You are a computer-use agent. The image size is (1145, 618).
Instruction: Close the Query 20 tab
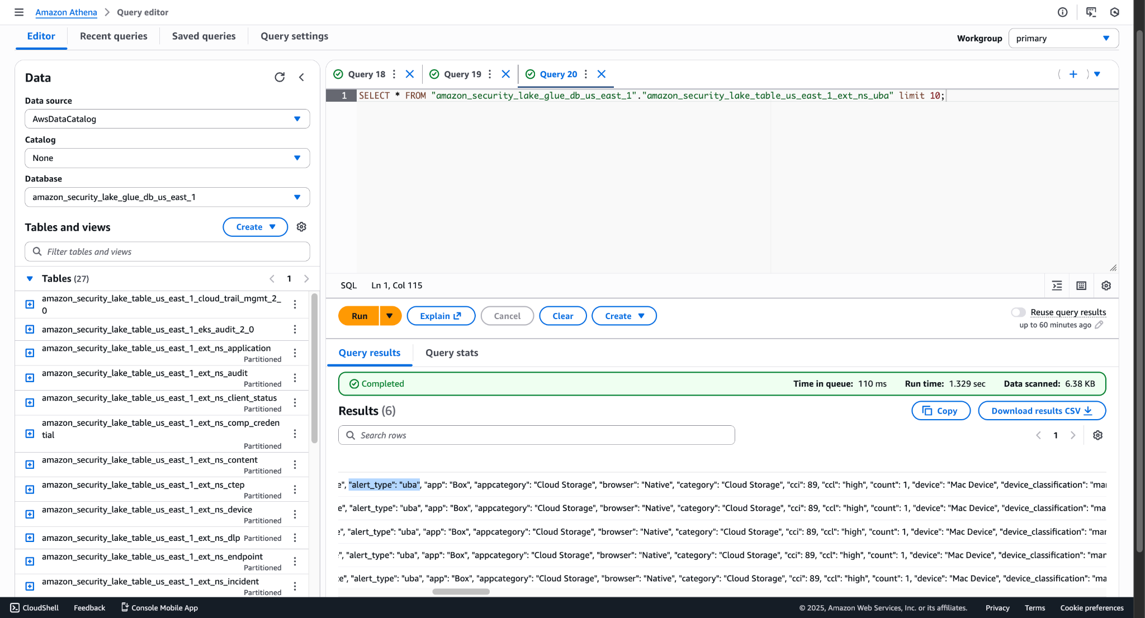point(602,74)
